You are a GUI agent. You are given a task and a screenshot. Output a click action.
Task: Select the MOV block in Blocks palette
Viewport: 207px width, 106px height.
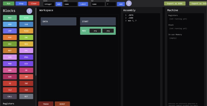pos(10,18)
